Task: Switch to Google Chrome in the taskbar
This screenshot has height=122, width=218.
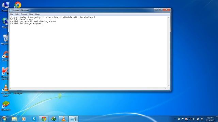Action: click(x=44, y=119)
